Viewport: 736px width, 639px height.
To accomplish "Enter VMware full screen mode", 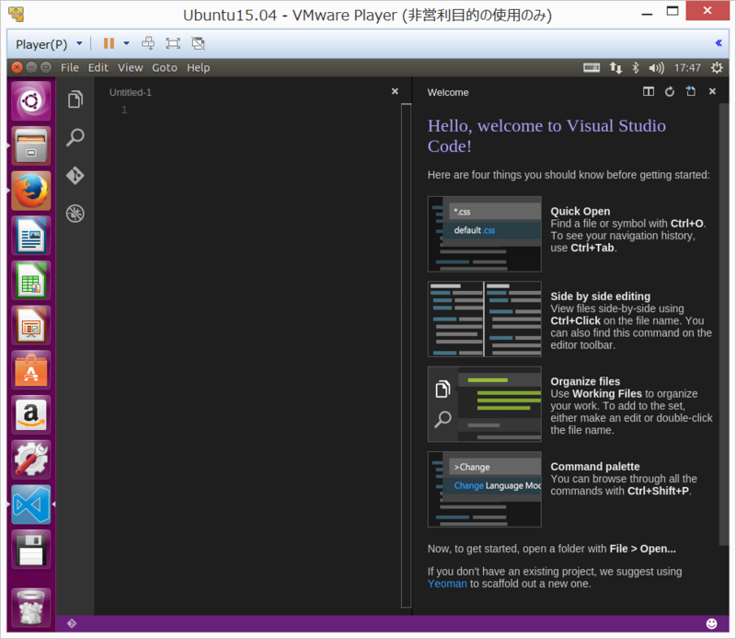I will [x=173, y=43].
